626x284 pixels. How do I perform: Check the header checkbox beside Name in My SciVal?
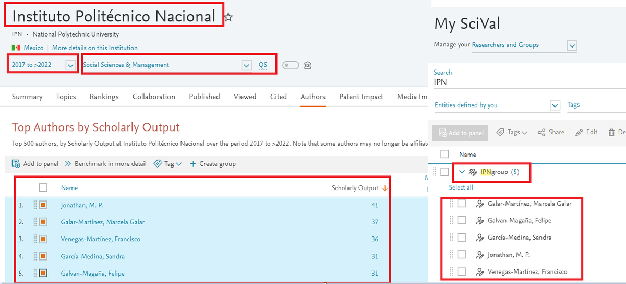pyautogui.click(x=444, y=154)
